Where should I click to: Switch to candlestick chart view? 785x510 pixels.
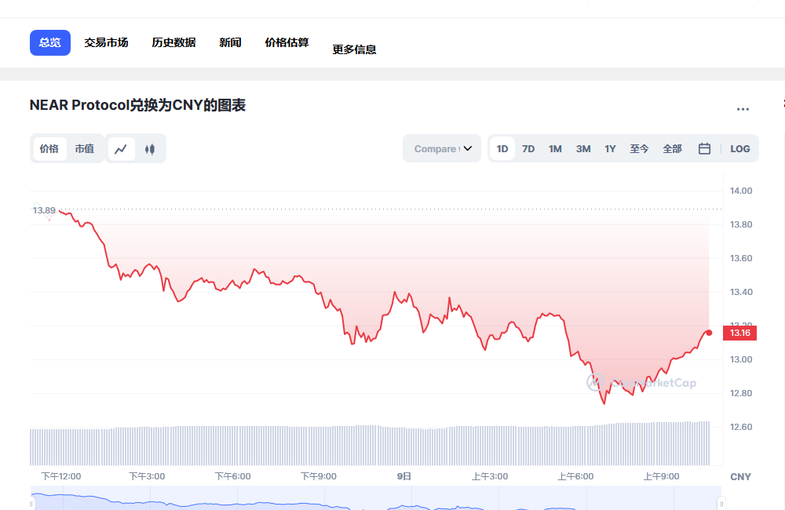pos(150,149)
